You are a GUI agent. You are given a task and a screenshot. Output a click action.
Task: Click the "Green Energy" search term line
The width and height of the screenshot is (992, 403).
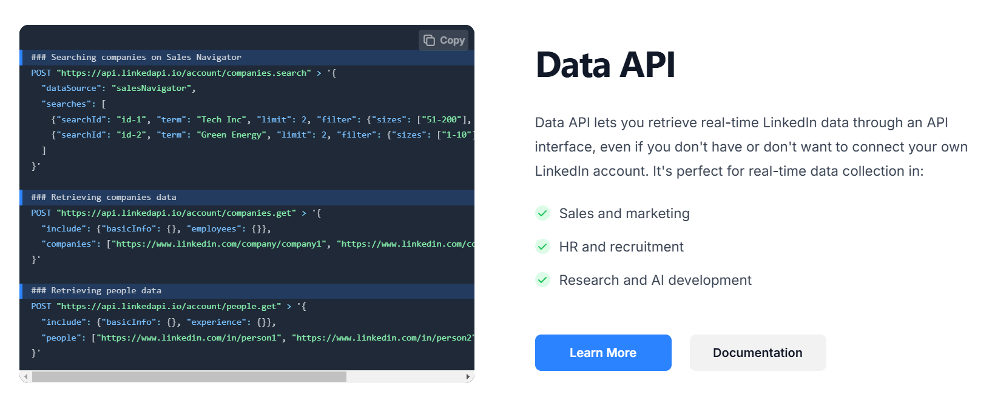(x=263, y=135)
